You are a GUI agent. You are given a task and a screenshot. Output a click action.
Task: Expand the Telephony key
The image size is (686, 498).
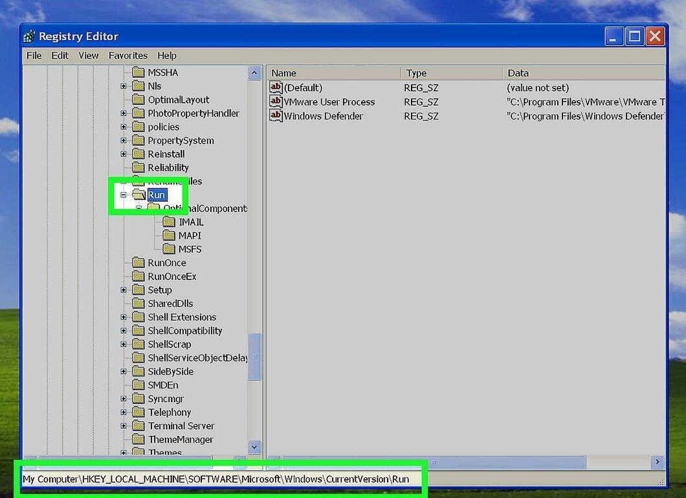tap(124, 412)
